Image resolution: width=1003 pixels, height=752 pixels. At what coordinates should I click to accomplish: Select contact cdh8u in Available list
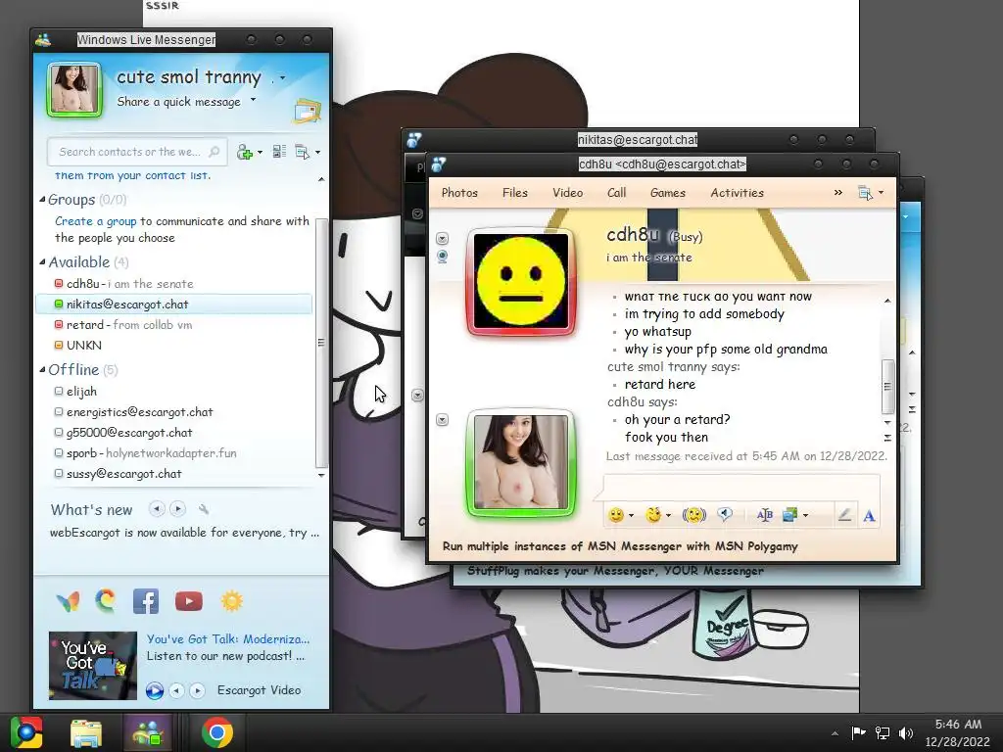point(174,283)
